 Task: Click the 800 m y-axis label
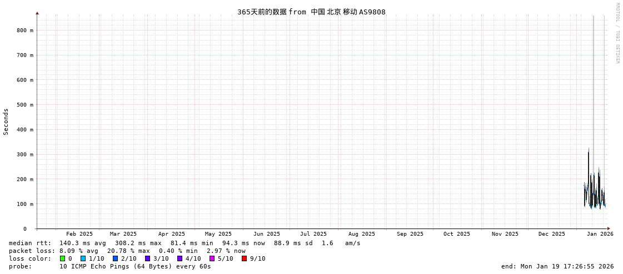24,31
